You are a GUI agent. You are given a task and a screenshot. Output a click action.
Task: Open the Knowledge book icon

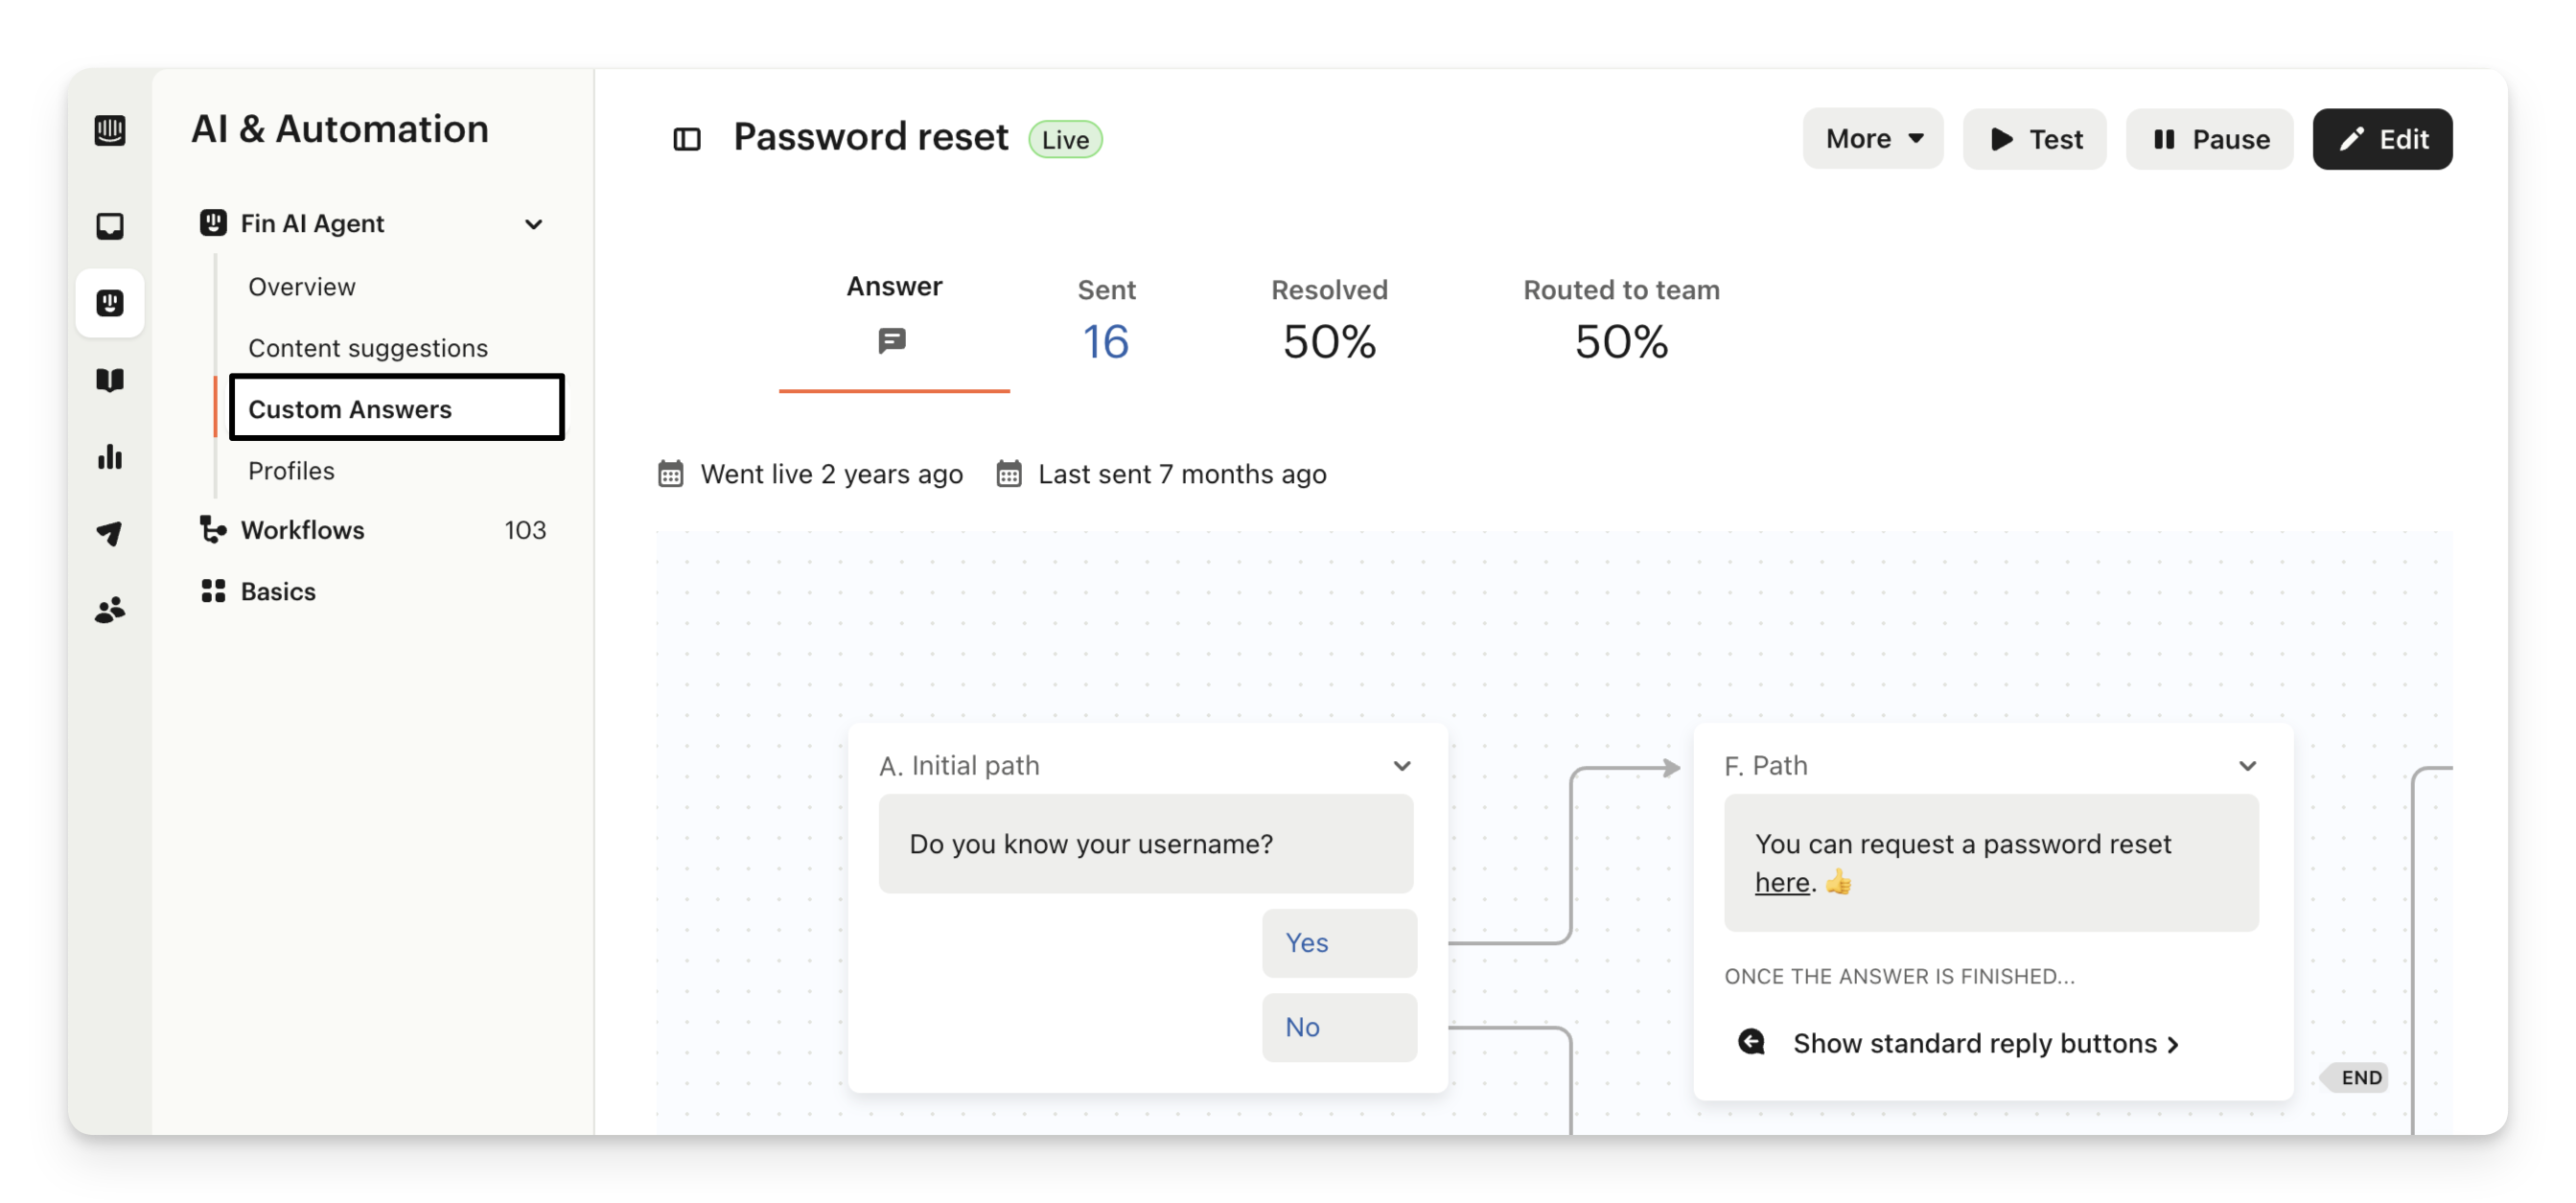[110, 380]
